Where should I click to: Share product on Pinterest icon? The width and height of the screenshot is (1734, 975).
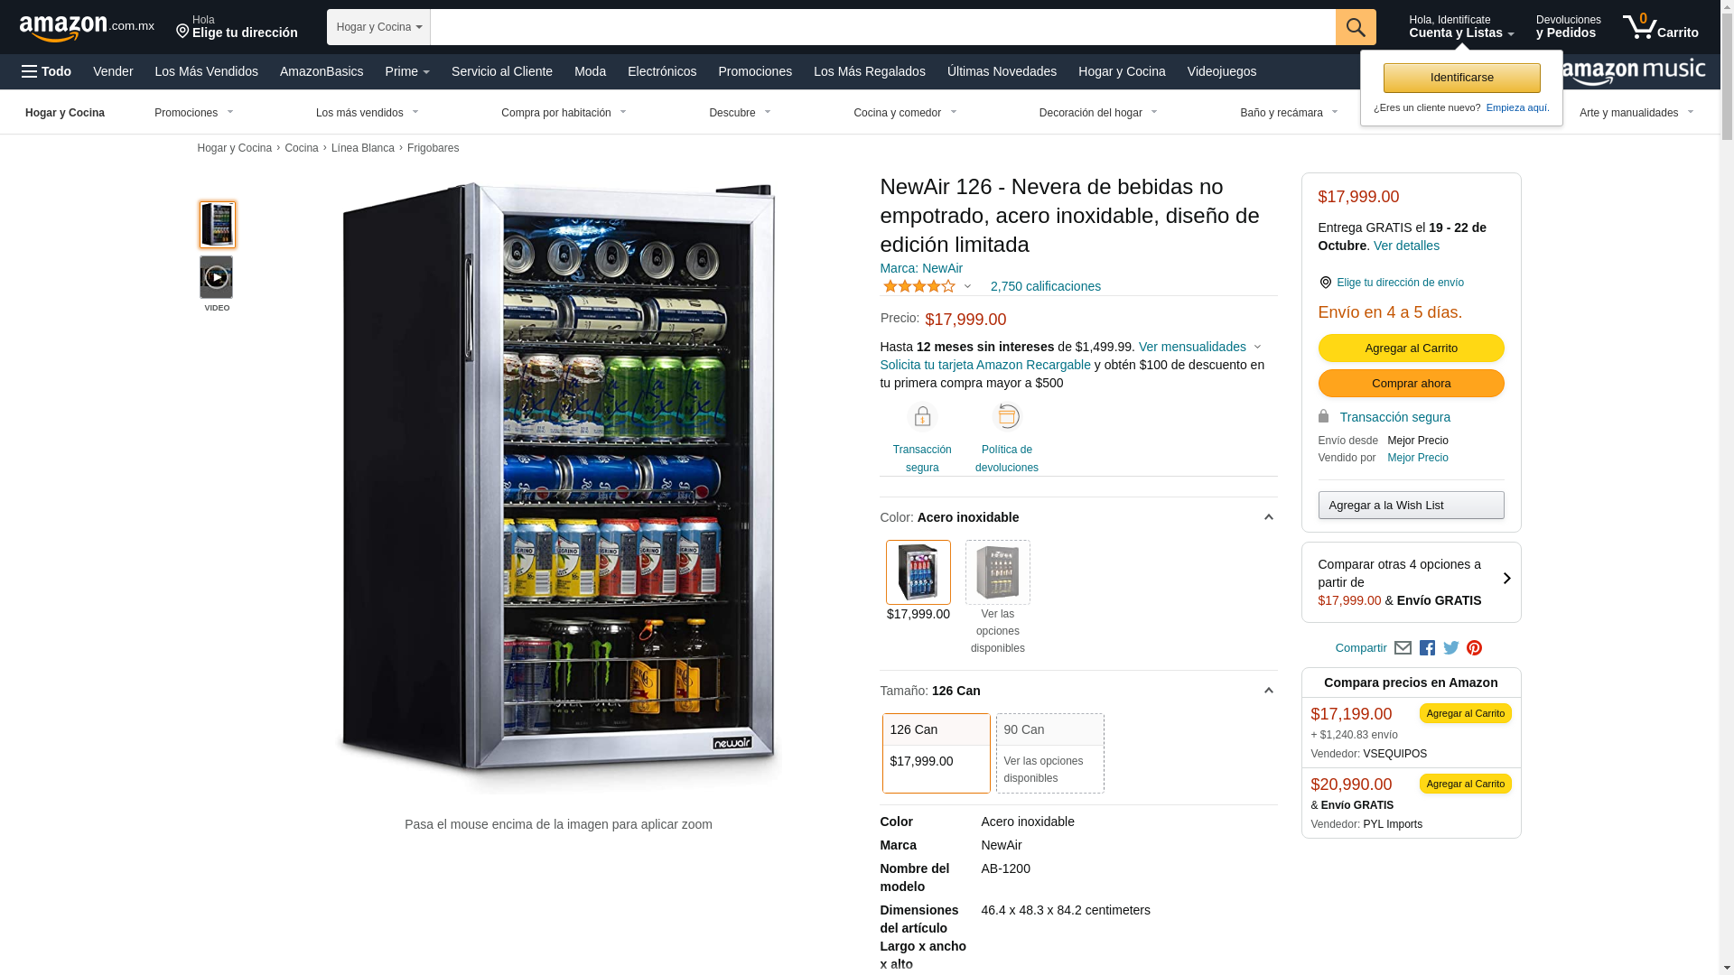click(1475, 648)
